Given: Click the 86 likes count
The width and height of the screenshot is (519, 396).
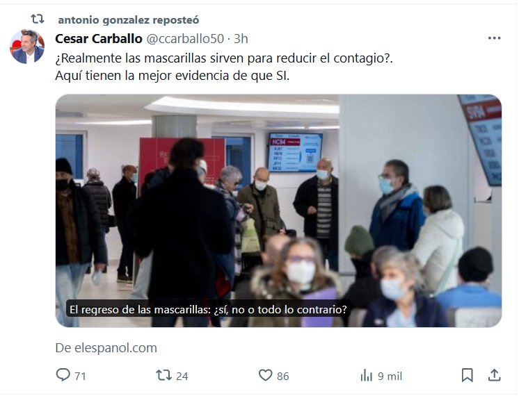Looking at the screenshot, I should coord(283,376).
